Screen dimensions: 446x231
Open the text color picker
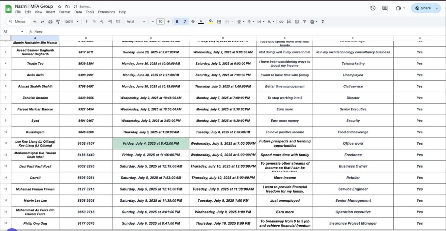click(201, 22)
